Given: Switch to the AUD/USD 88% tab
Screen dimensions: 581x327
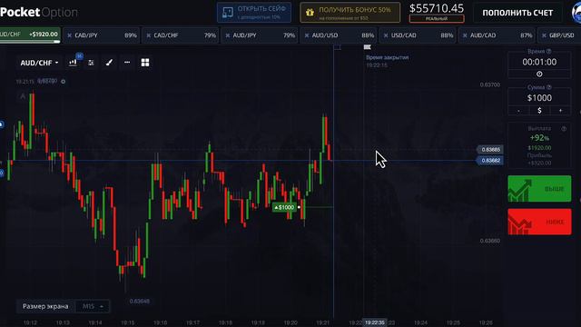Looking at the screenshot, I should pyautogui.click(x=339, y=35).
